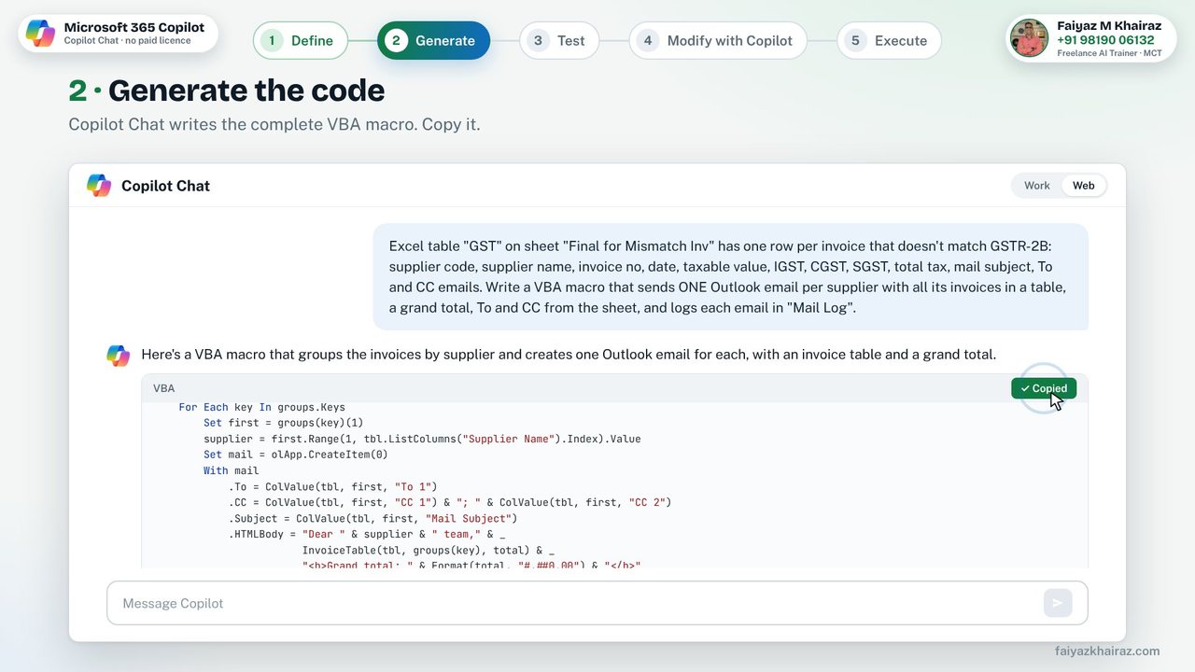Click Faiyaz M Khairaz profile photo
1195x672 pixels.
[1030, 38]
